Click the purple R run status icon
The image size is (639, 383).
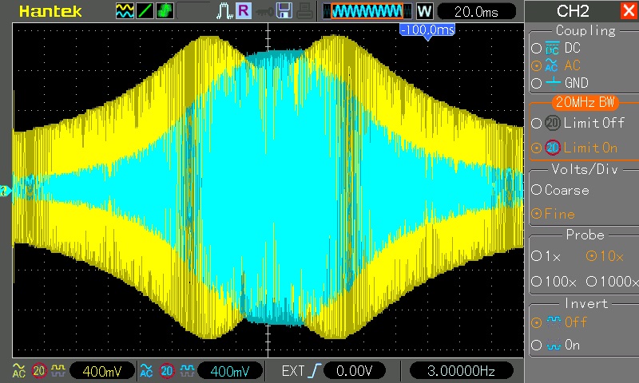point(243,11)
